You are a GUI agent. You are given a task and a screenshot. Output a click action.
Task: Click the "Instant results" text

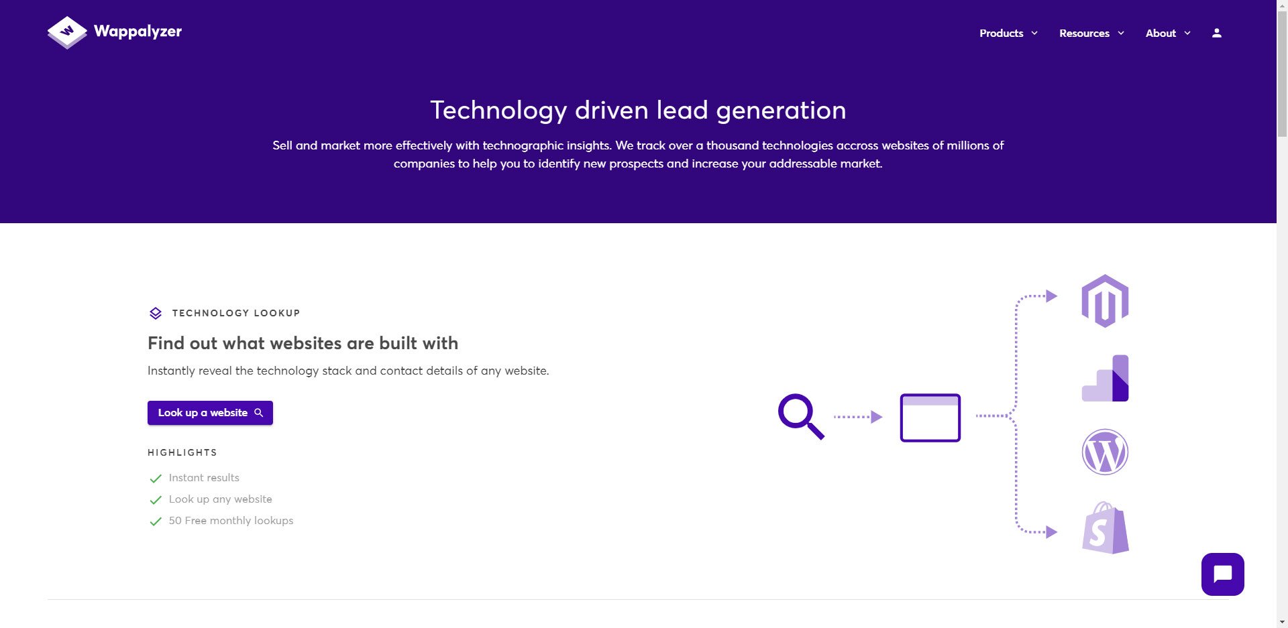pos(204,478)
